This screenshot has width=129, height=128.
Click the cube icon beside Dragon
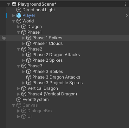(24, 27)
